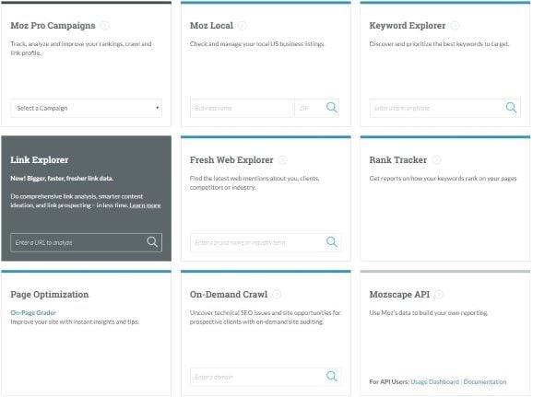Click the arrow icon beside Moz Pro Campaigns

pos(105,26)
